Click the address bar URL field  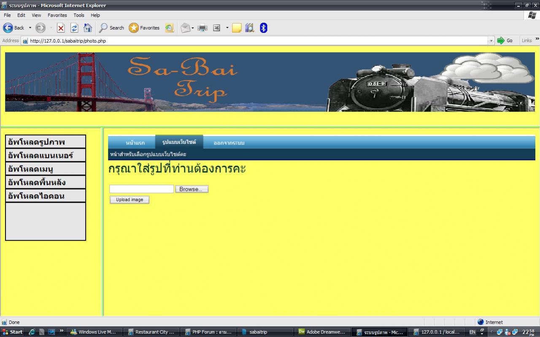coord(257,41)
